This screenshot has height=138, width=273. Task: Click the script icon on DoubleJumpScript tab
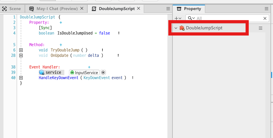pyautogui.click(x=94, y=9)
